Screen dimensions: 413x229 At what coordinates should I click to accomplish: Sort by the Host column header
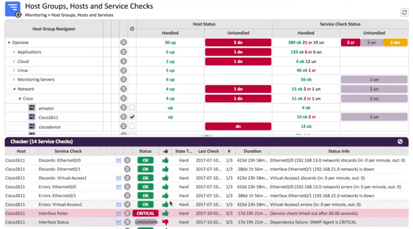(21, 151)
